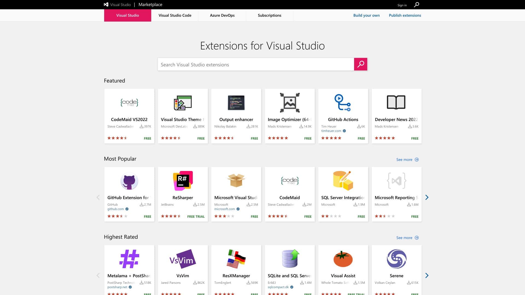Click the GitHub Actions workflow icon
Viewport: 525px width, 295px height.
[x=343, y=103]
